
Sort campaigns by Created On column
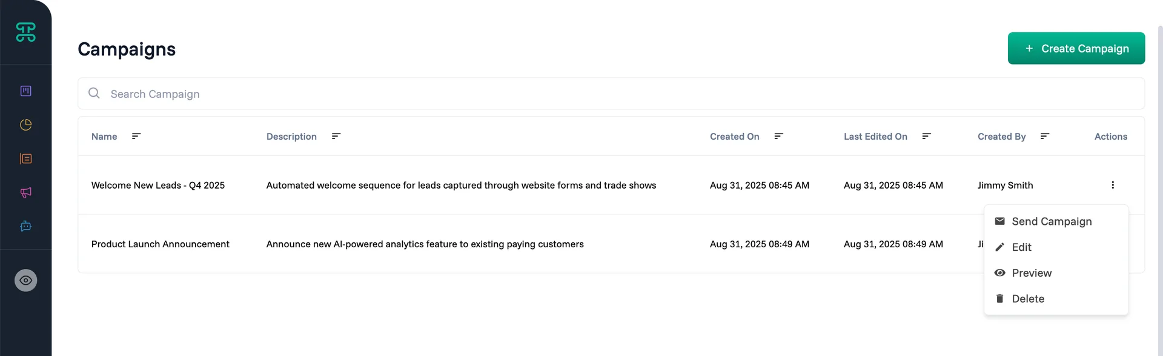[x=779, y=137]
